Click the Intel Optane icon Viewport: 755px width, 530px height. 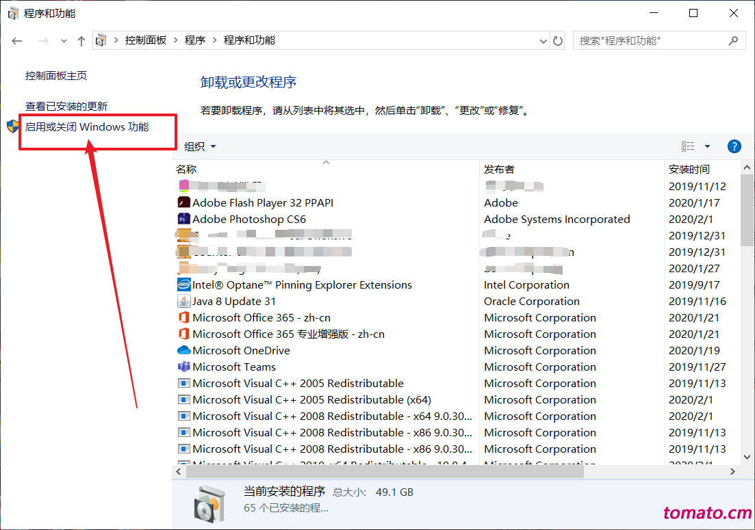click(184, 284)
